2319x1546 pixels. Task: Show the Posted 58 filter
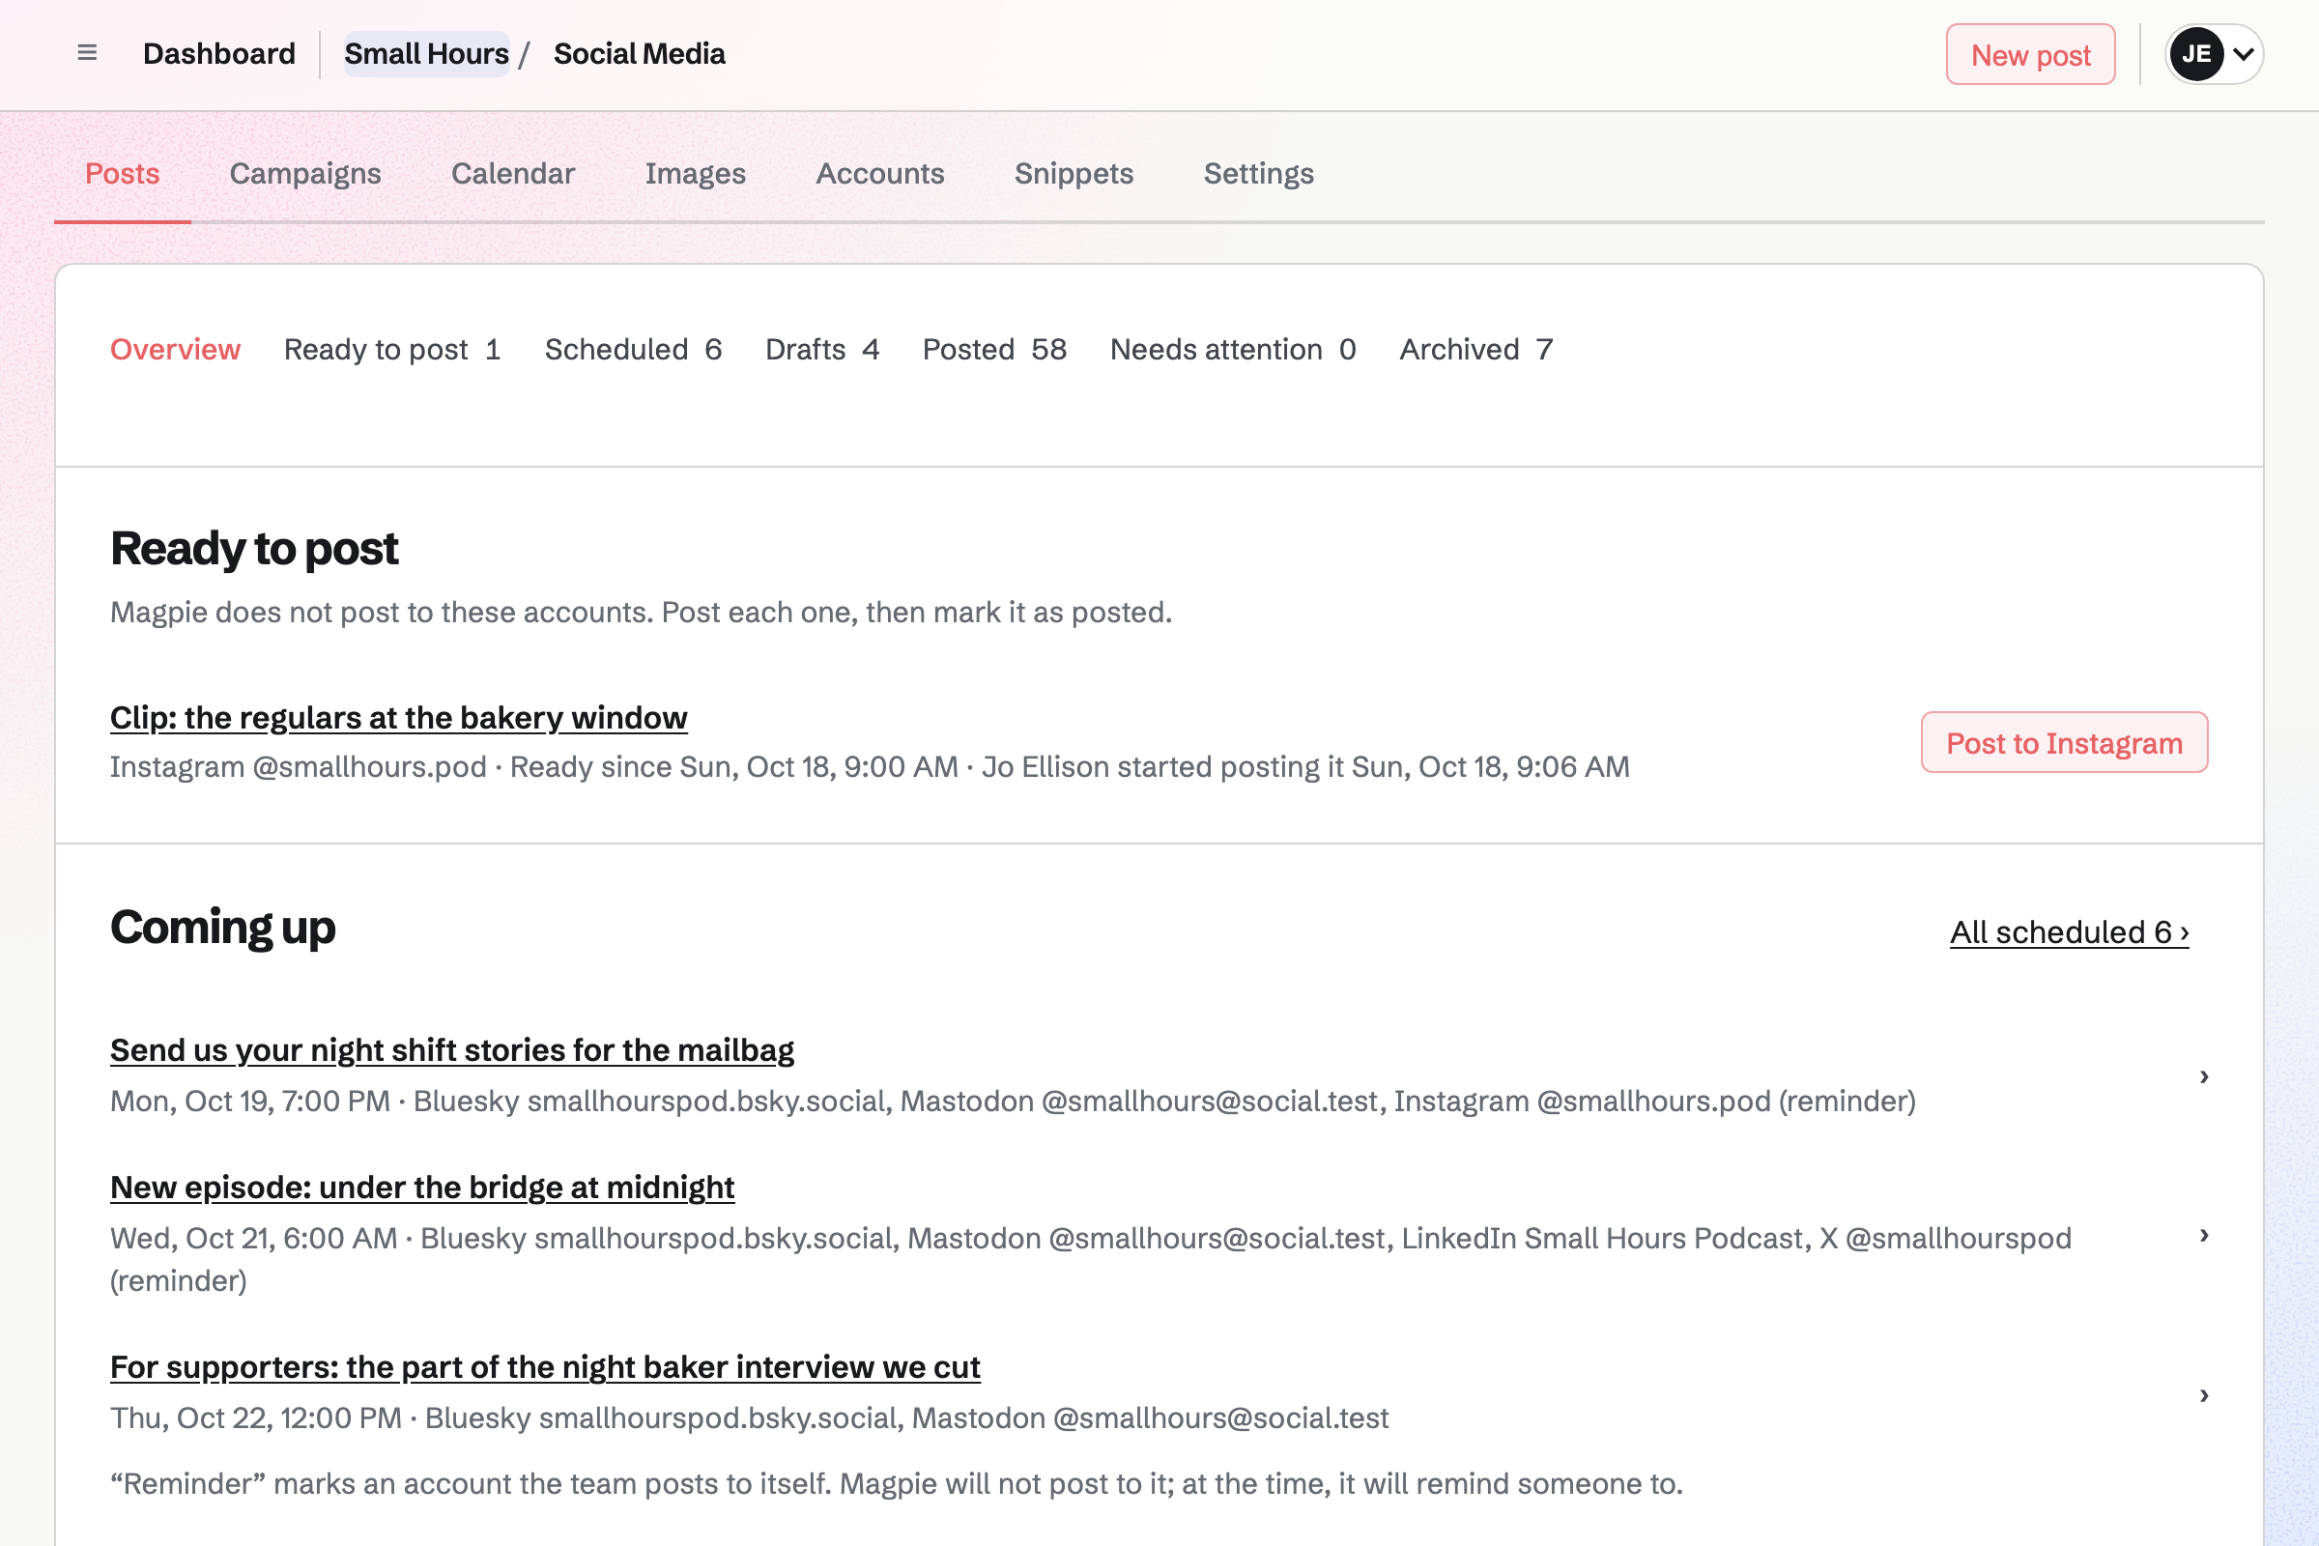point(995,349)
